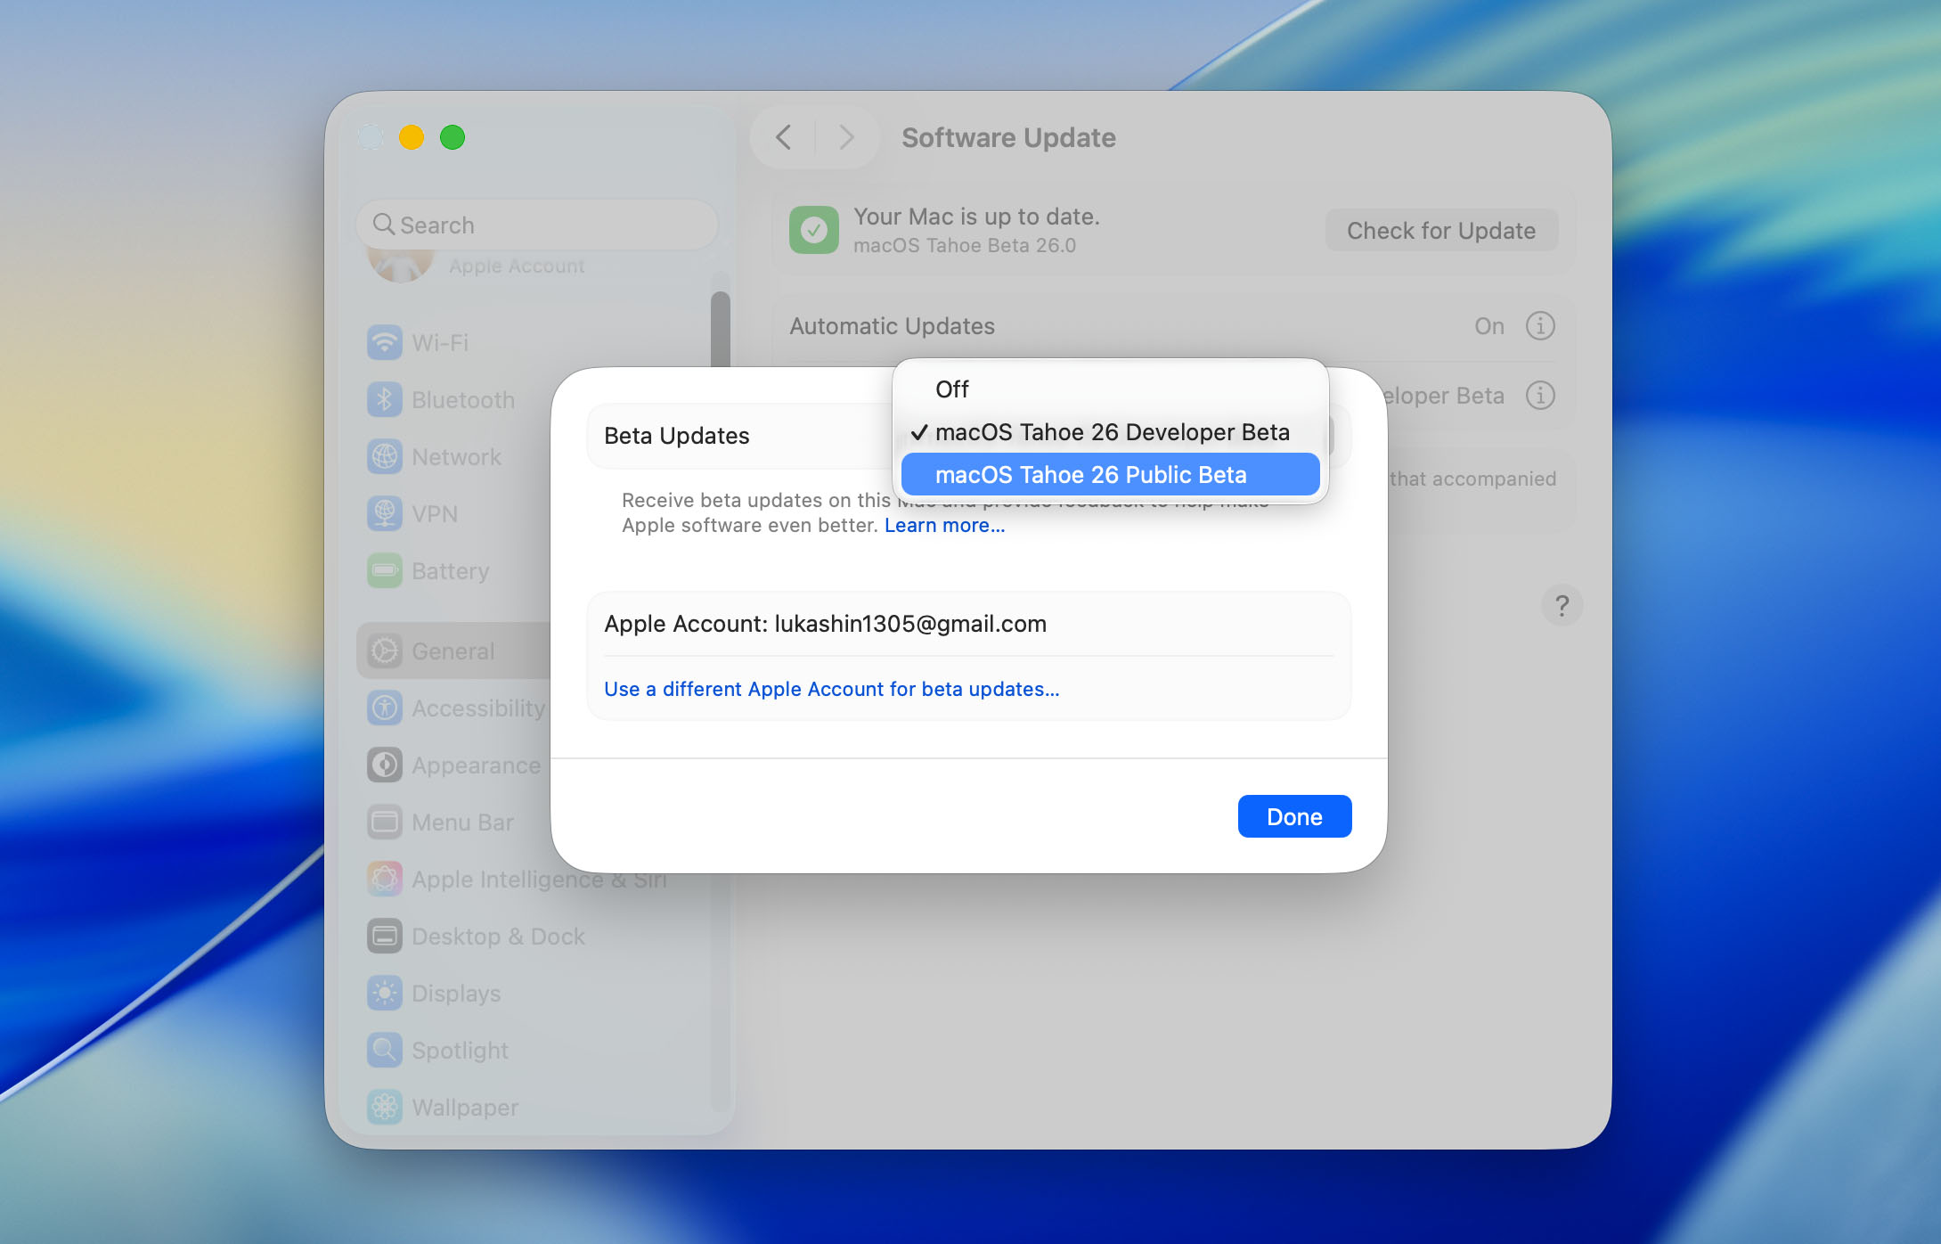
Task: Open the General gear icon
Action: [x=385, y=651]
